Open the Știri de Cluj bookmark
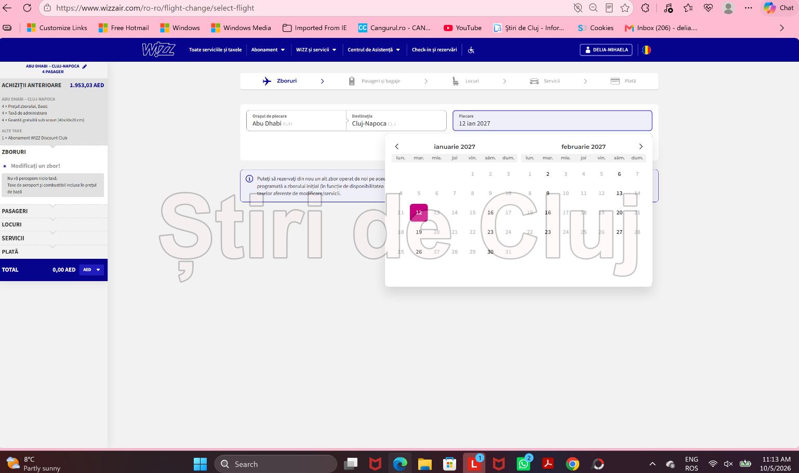This screenshot has height=473, width=799. coord(529,28)
